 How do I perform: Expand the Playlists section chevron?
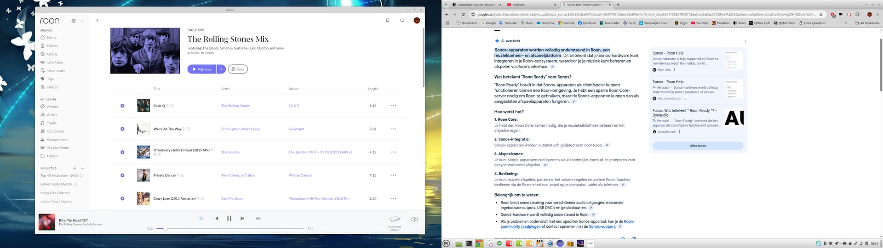click(56, 168)
